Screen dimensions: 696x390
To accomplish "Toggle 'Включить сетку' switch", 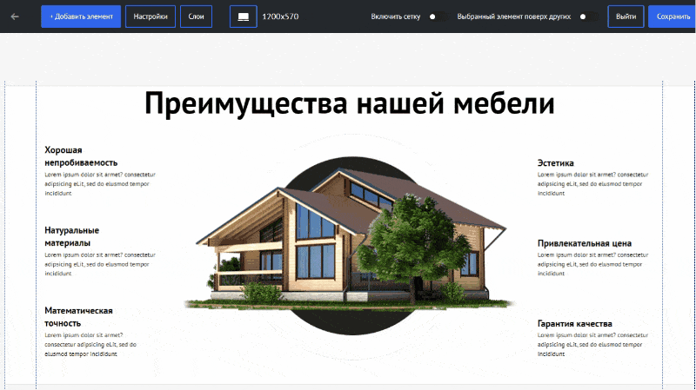I will coord(436,17).
